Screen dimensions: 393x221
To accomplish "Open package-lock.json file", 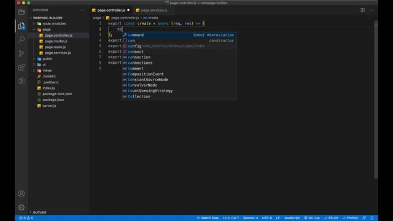I will [x=57, y=94].
